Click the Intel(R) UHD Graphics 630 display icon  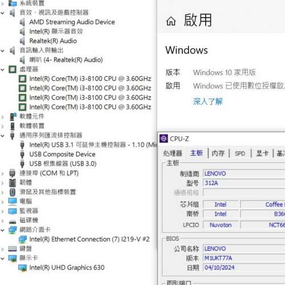click(22, 267)
